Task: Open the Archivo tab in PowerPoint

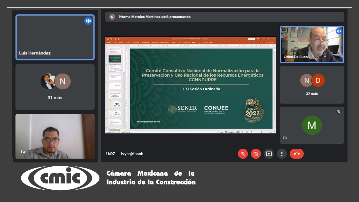Action: click(109, 43)
